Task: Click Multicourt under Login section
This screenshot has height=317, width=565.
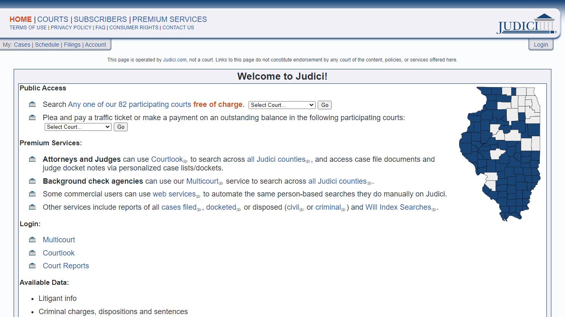Action: 59,240
